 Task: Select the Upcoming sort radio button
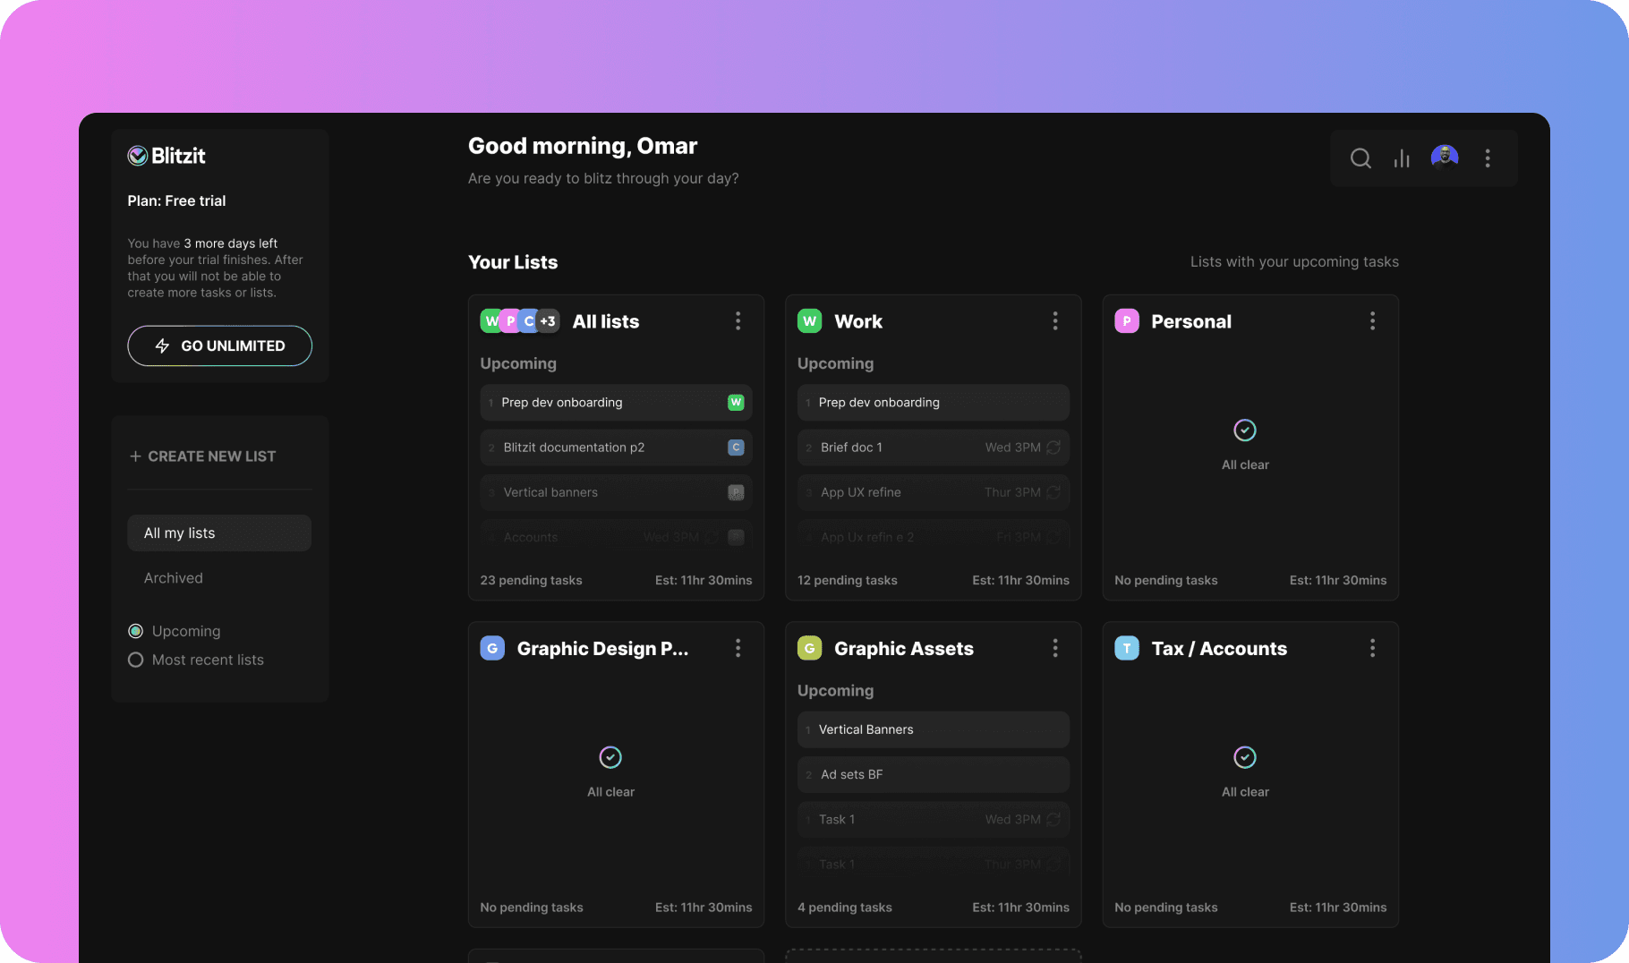(136, 631)
